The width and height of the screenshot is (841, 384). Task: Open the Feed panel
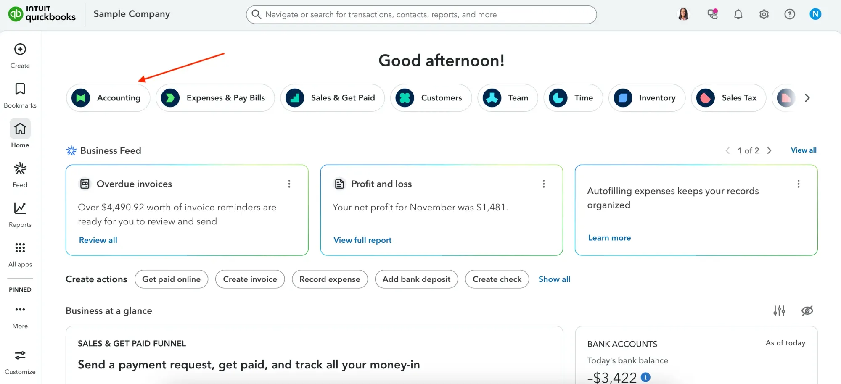point(20,174)
